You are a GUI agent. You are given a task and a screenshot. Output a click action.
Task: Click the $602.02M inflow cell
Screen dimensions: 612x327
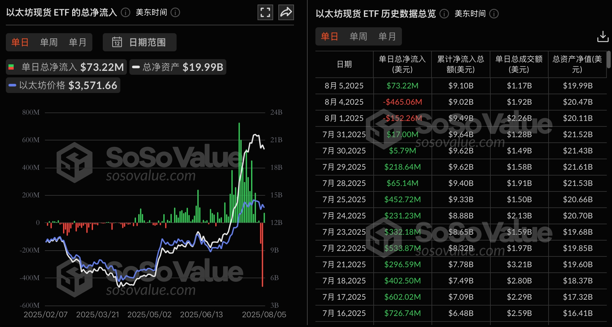pyautogui.click(x=402, y=297)
